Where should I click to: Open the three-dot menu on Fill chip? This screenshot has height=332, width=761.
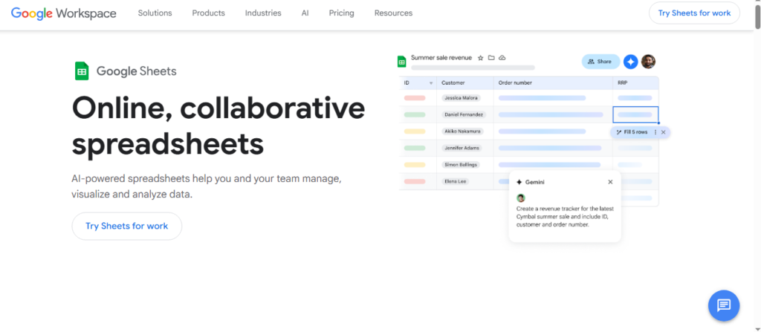pos(655,132)
